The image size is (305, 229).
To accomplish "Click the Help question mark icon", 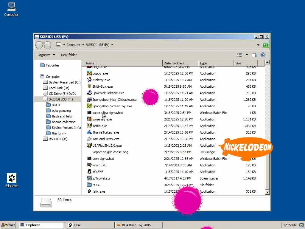I will pos(263,55).
